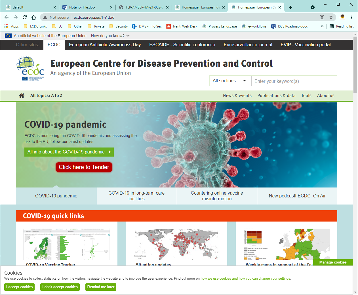
Task: Open the Situation updates world map thumbnail
Action: (176, 244)
